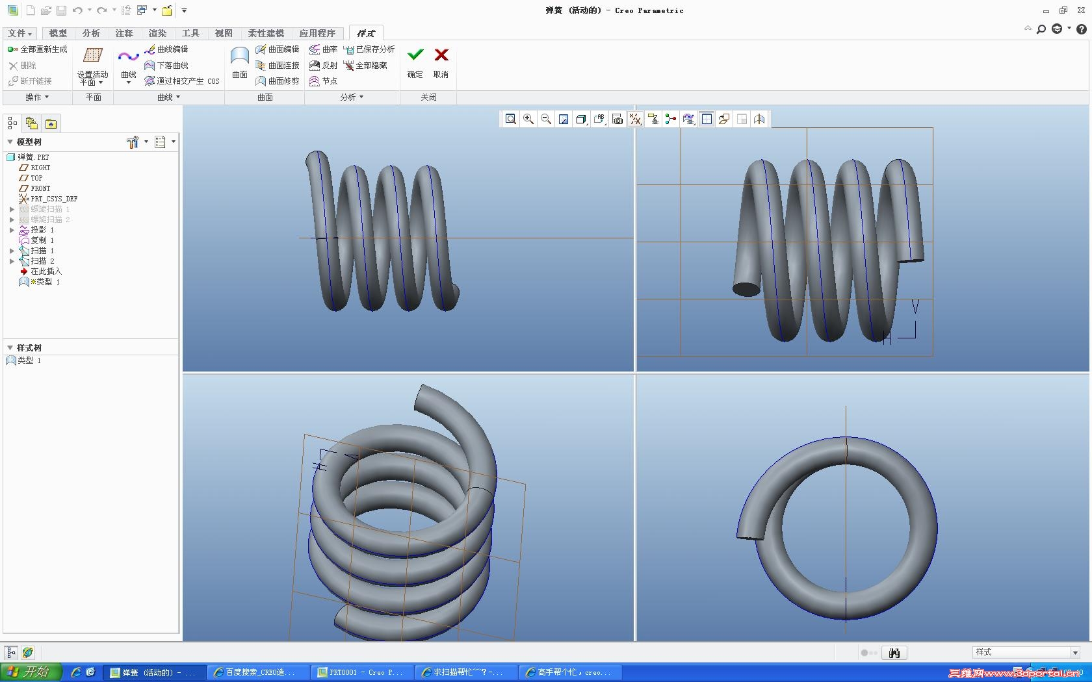
Task: Click the active plane orientation icon
Action: coord(724,119)
